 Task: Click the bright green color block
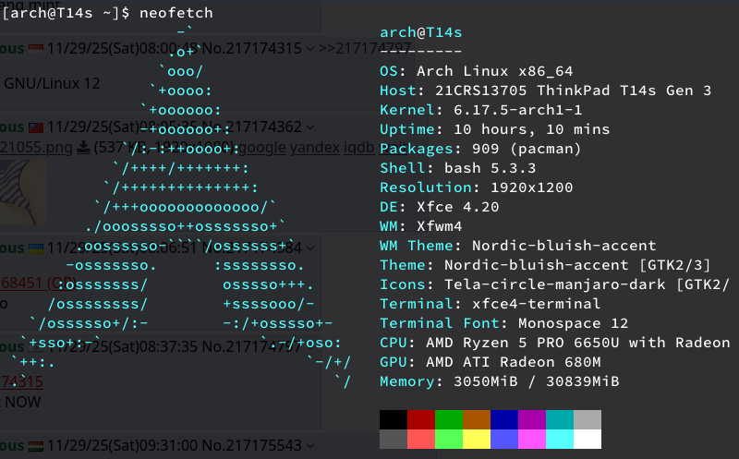click(x=449, y=439)
